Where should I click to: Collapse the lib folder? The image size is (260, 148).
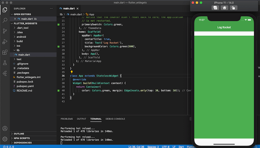pos(18,50)
